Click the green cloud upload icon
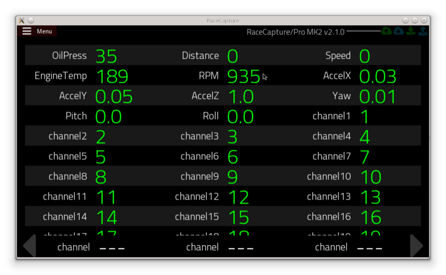446x275 pixels. tap(386, 31)
